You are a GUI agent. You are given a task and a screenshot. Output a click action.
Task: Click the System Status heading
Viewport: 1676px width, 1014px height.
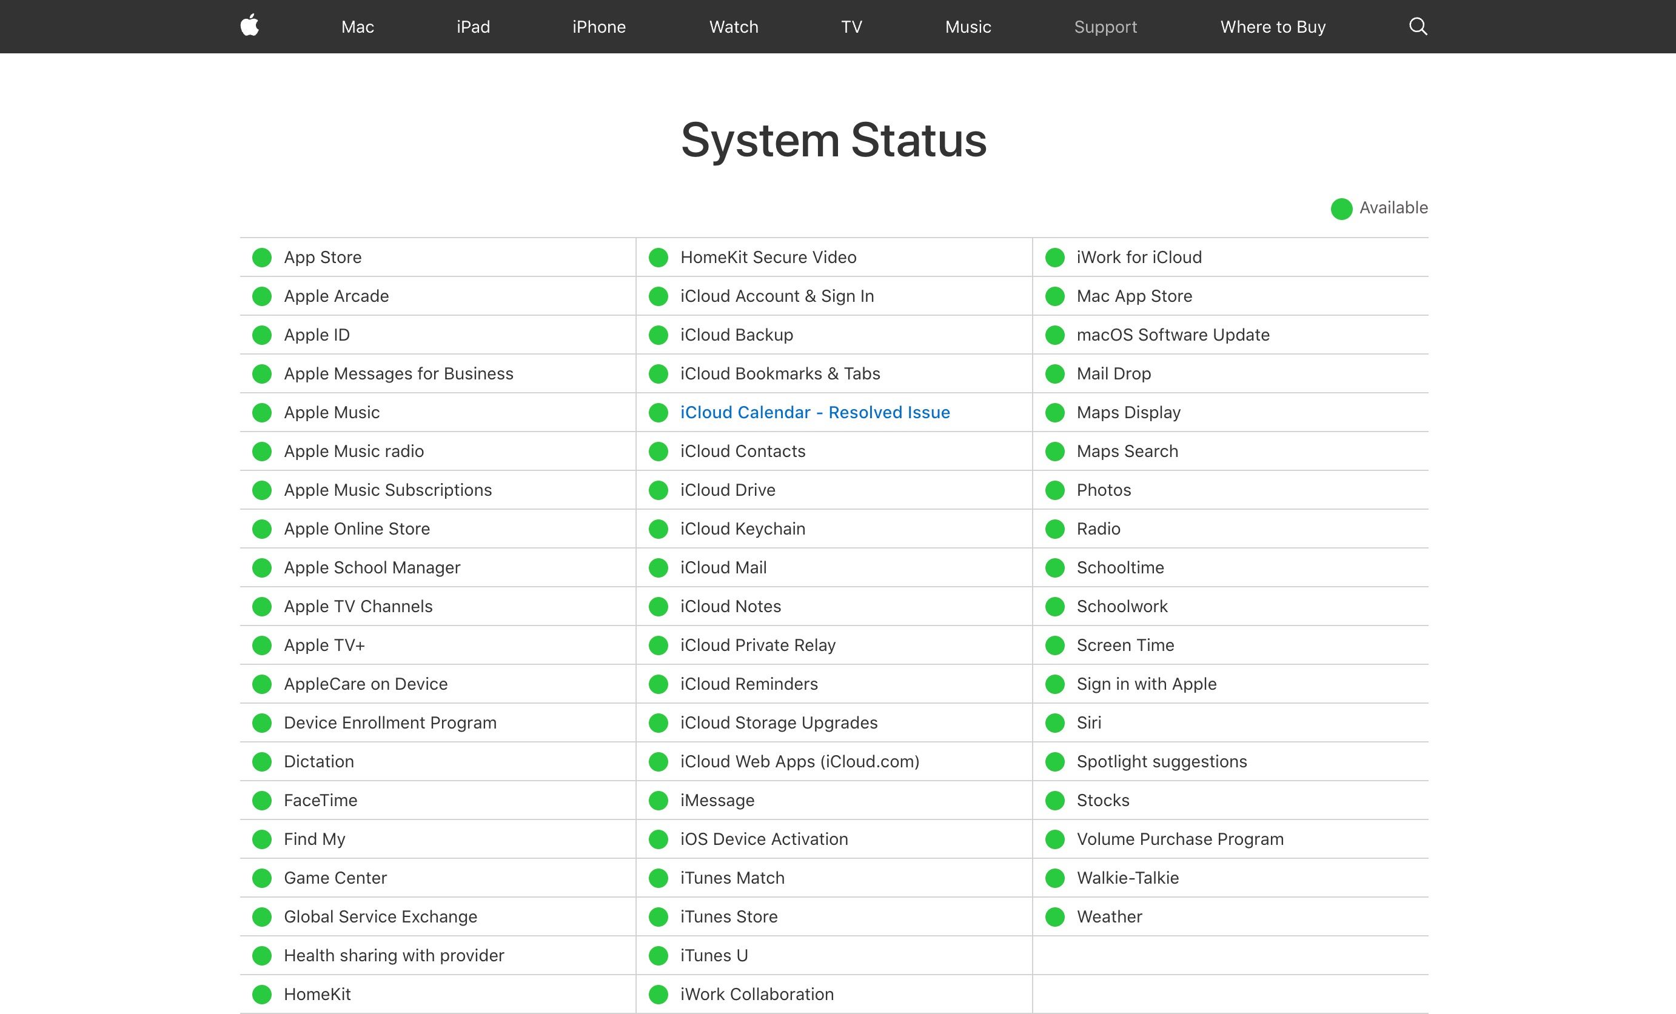[x=833, y=140]
